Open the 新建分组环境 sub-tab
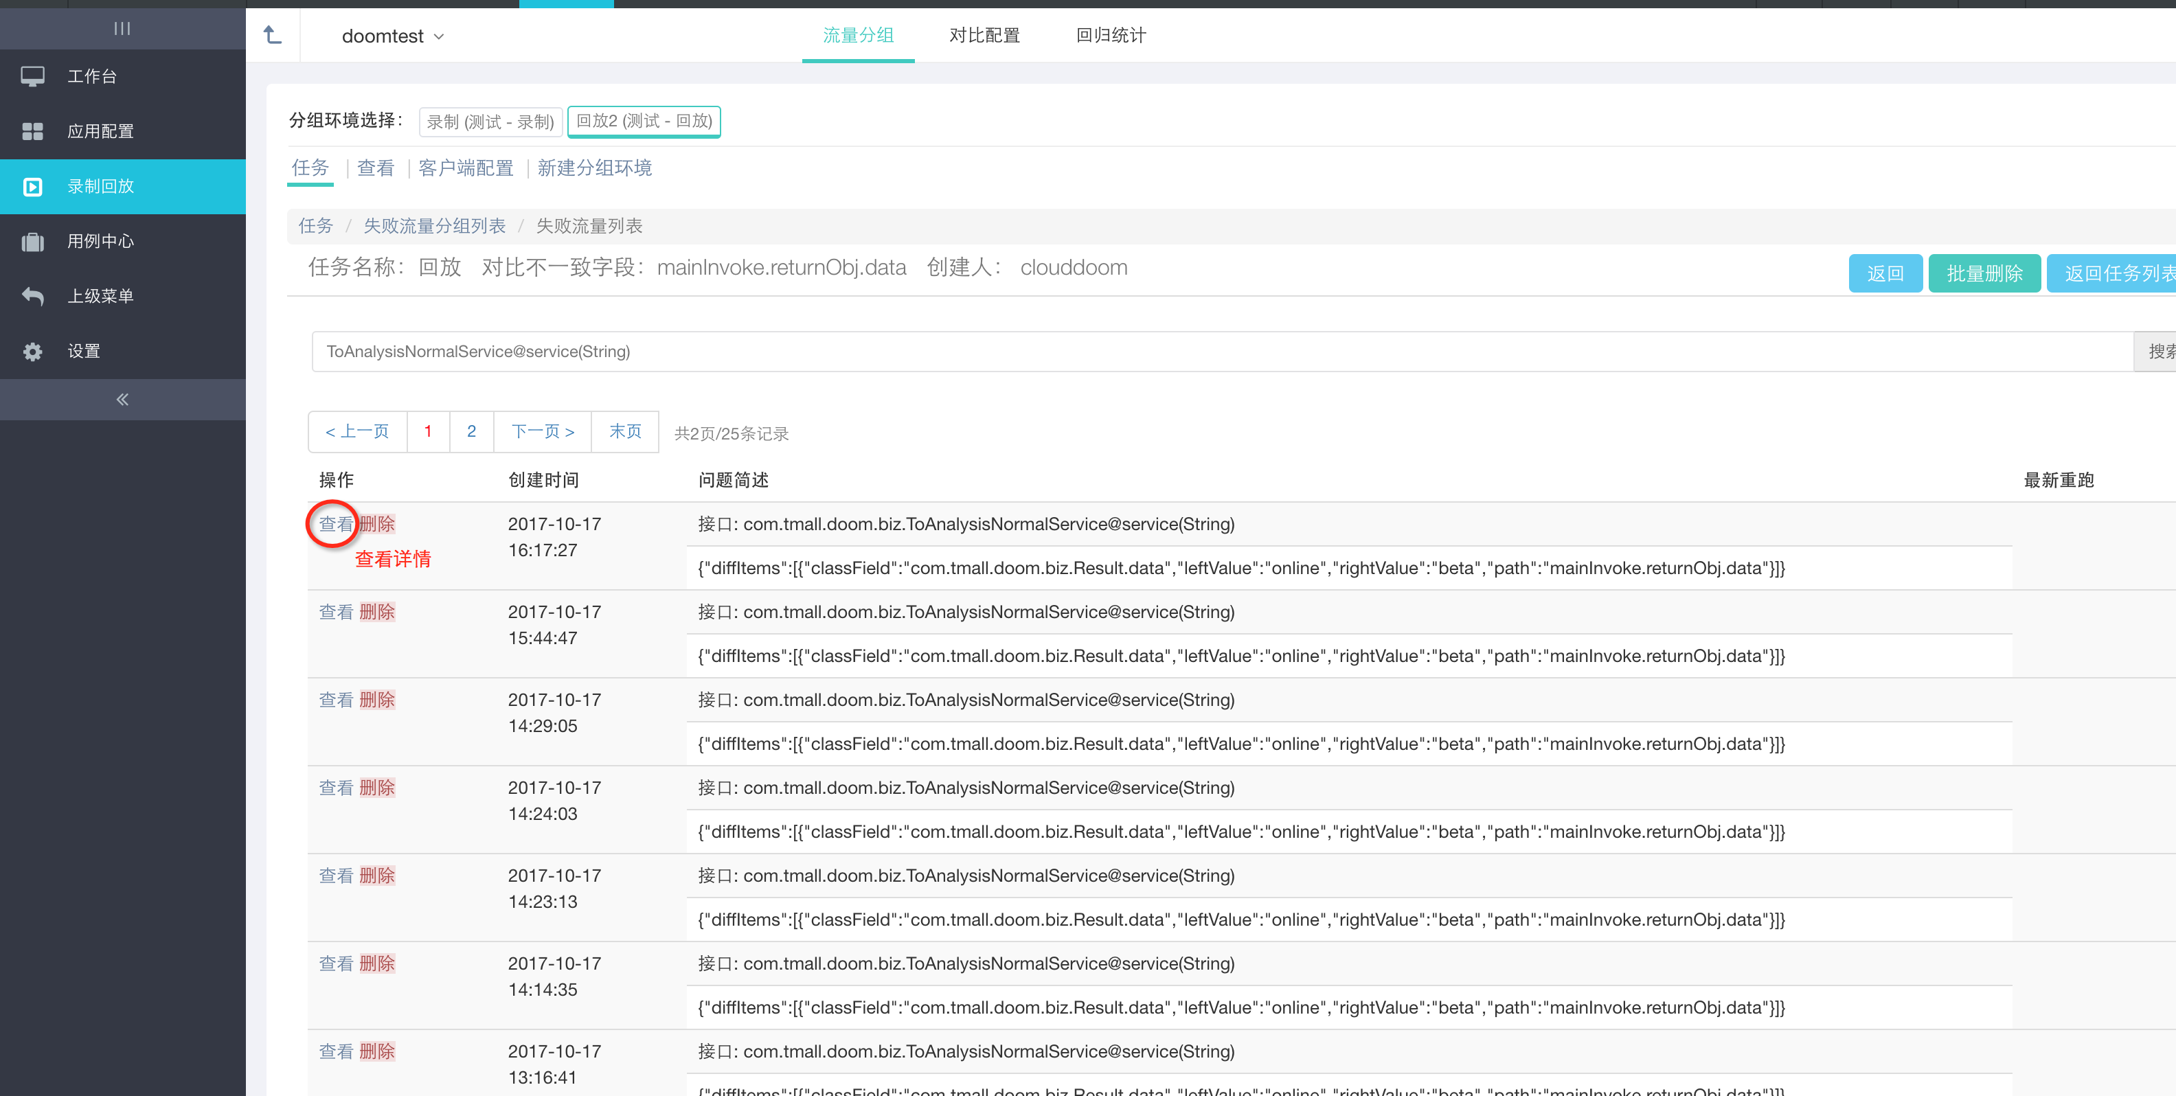 click(x=595, y=168)
